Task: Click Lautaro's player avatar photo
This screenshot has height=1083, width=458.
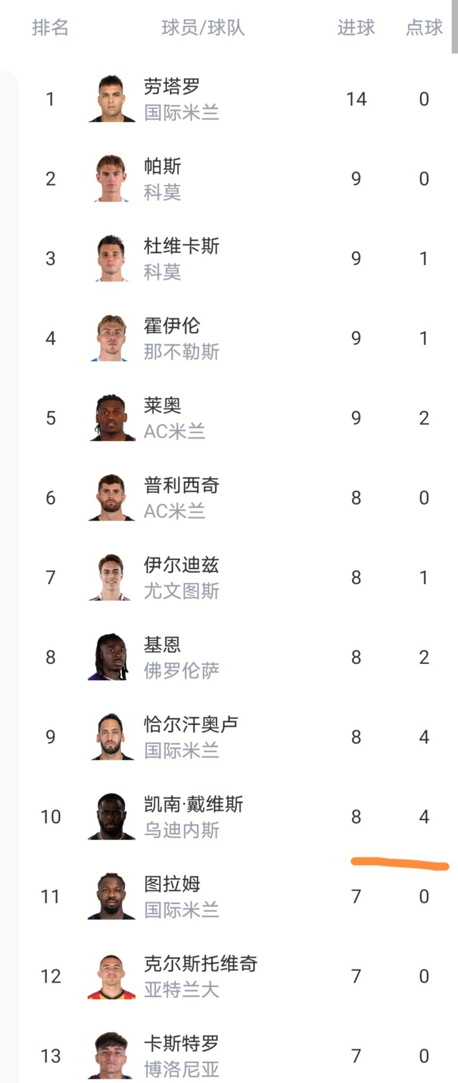Action: 111,99
